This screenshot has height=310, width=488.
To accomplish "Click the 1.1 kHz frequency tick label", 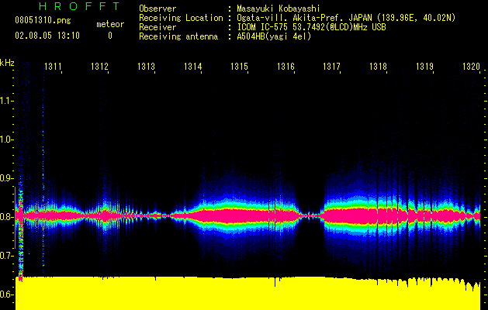I will [x=6, y=101].
